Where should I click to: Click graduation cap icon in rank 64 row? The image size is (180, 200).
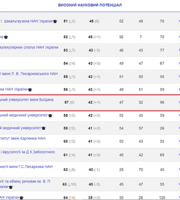click(x=21, y=198)
